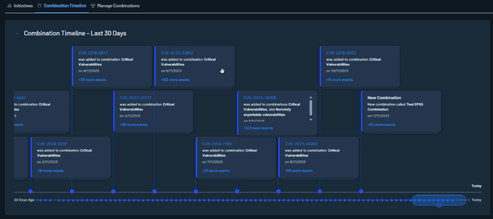Screen dimensions: 493x219
Task: Open the CVE-2023-21777 link
Action: pyautogui.click(x=136, y=97)
